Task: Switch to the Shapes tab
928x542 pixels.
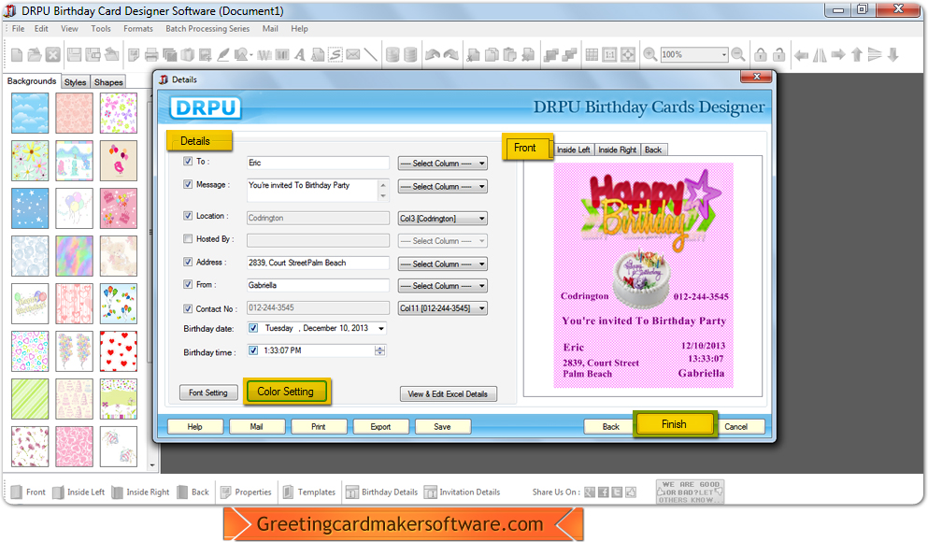Action: pyautogui.click(x=108, y=82)
